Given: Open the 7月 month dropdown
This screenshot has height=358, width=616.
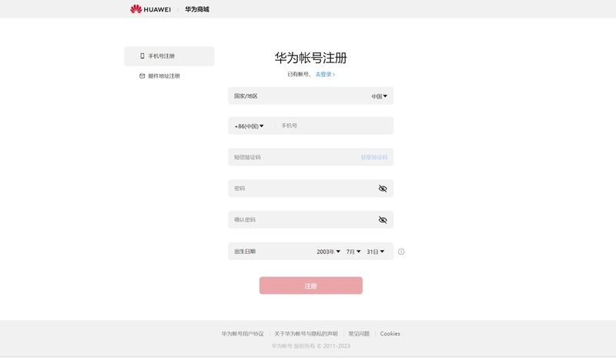Looking at the screenshot, I should 353,252.
